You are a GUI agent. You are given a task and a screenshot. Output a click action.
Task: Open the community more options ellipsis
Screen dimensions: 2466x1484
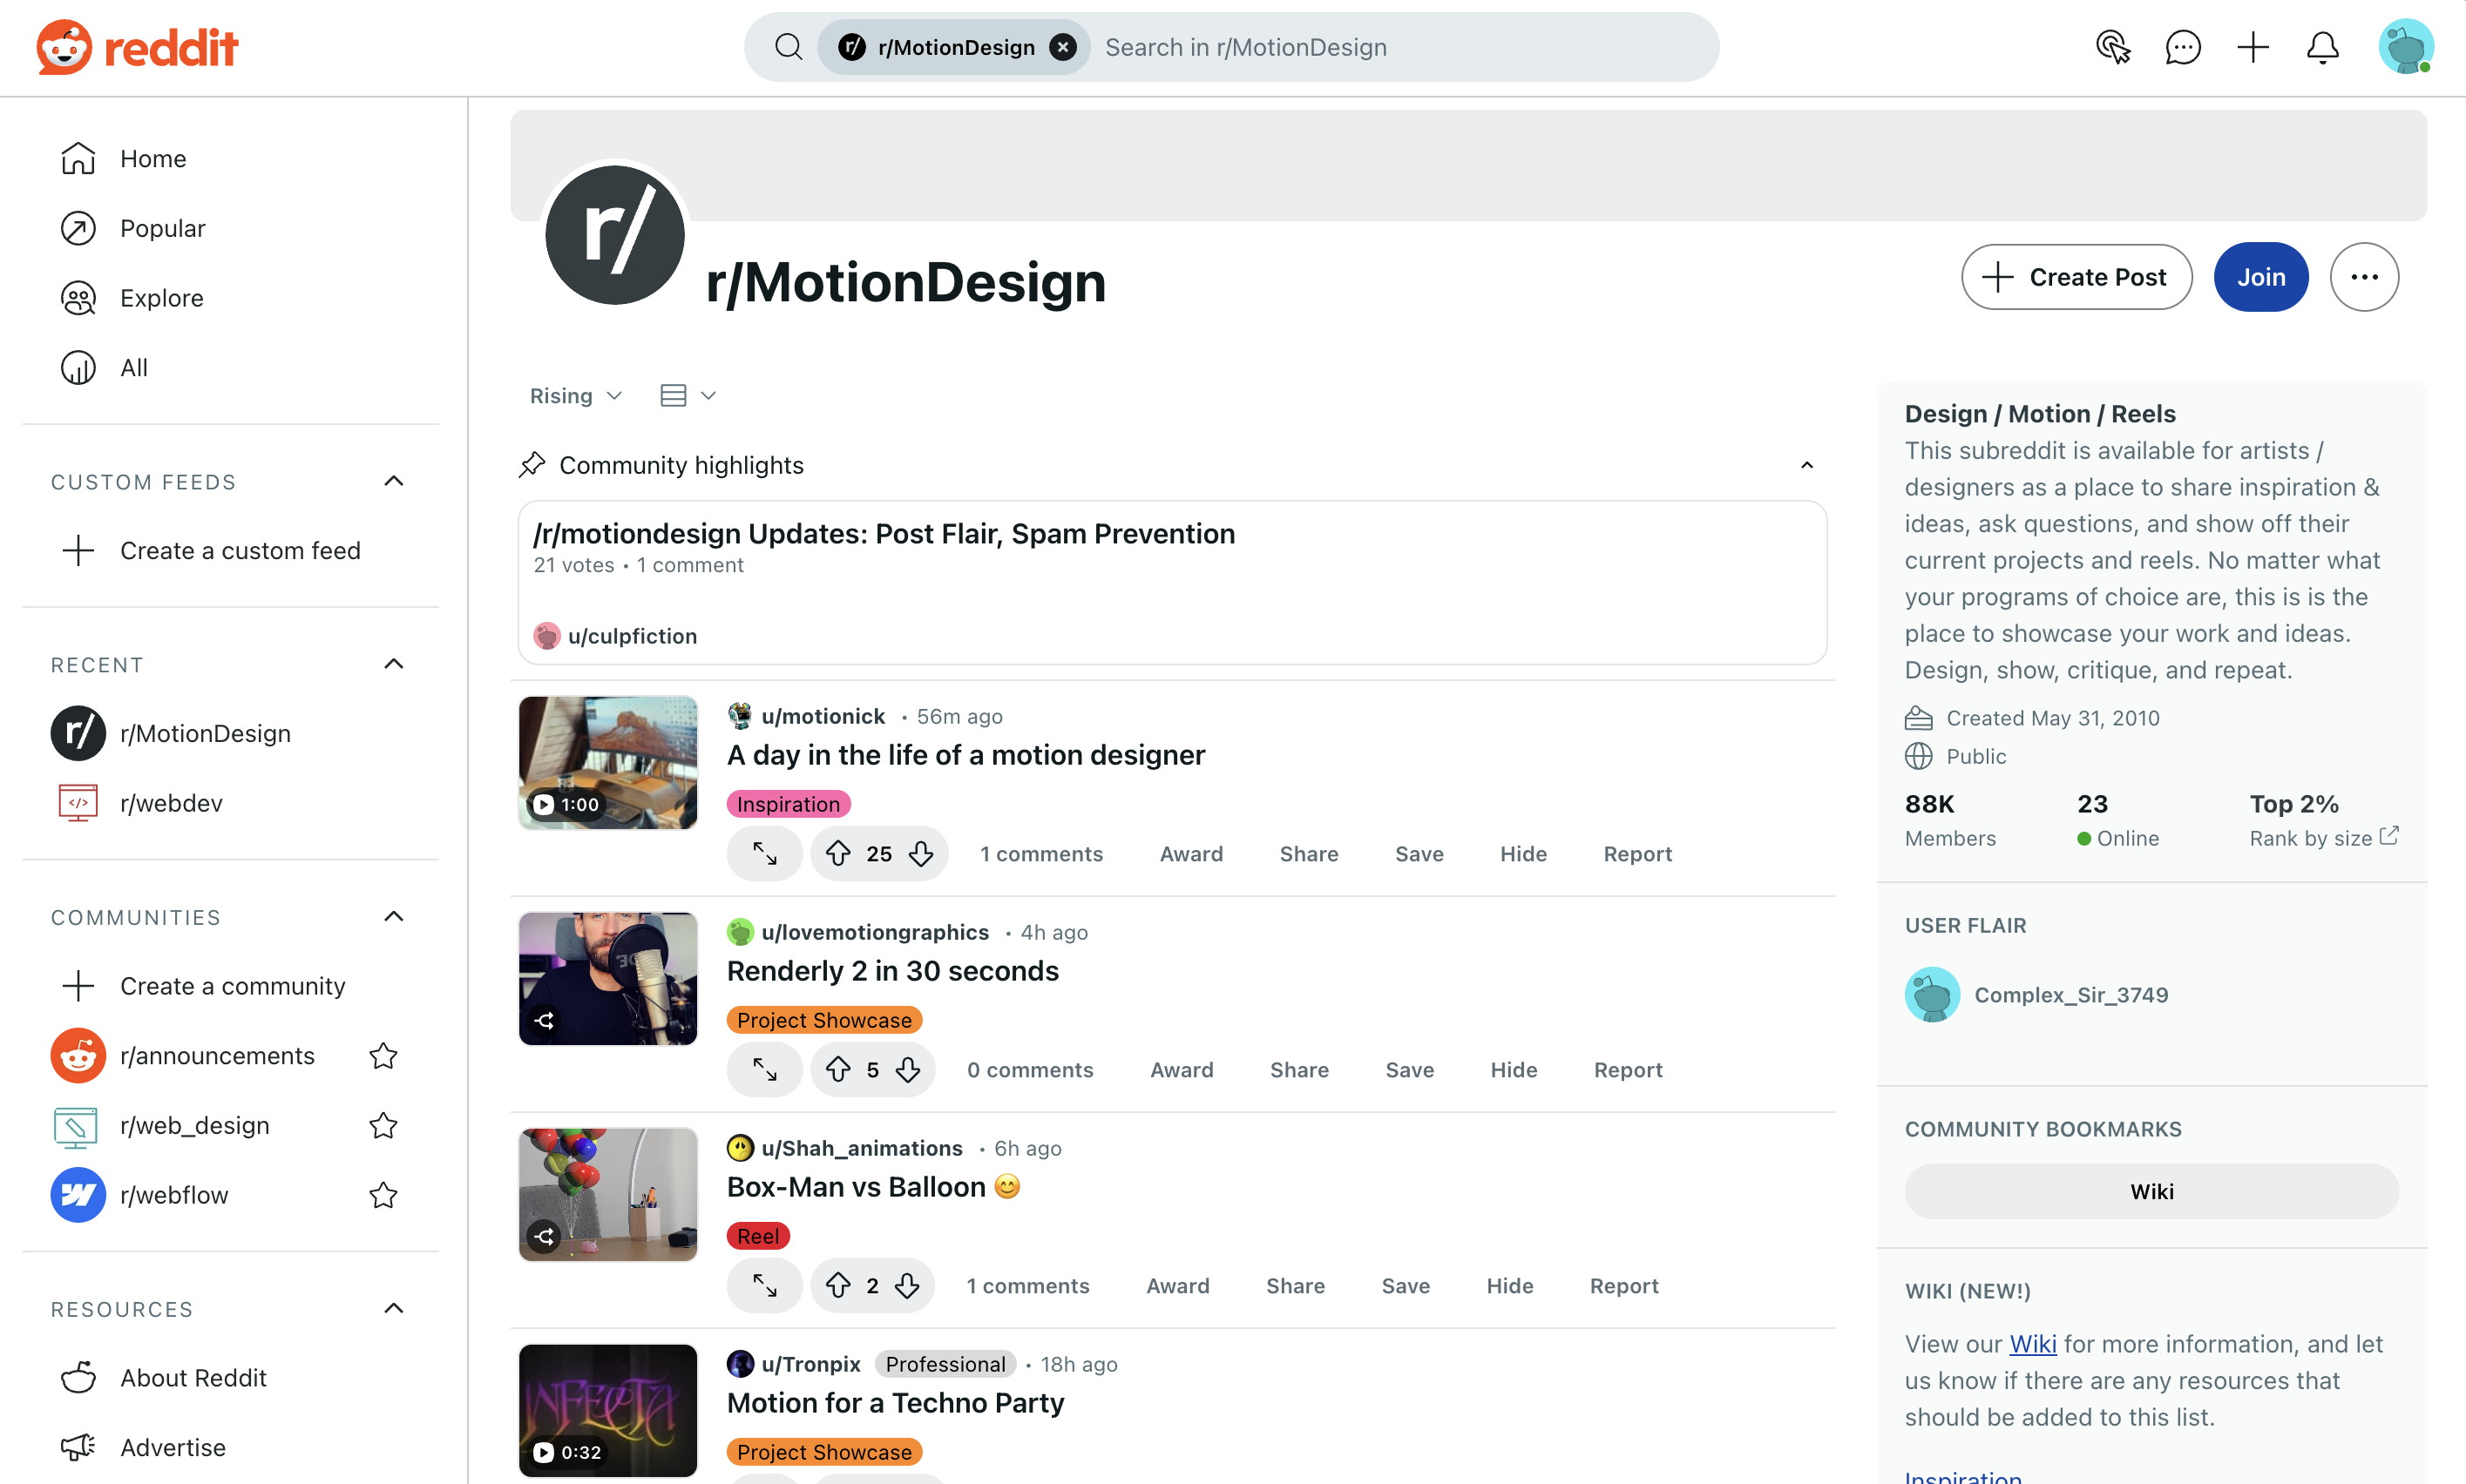point(2364,277)
